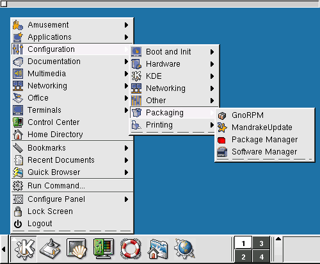
Task: Select GnoRPM from Packaging menu
Action: coord(264,115)
